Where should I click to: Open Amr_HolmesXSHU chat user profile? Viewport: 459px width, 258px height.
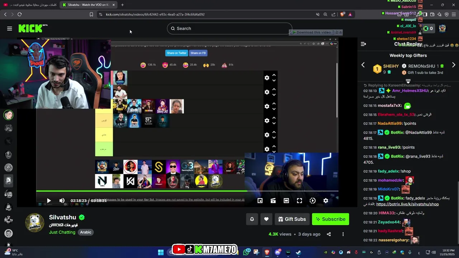coord(410,91)
